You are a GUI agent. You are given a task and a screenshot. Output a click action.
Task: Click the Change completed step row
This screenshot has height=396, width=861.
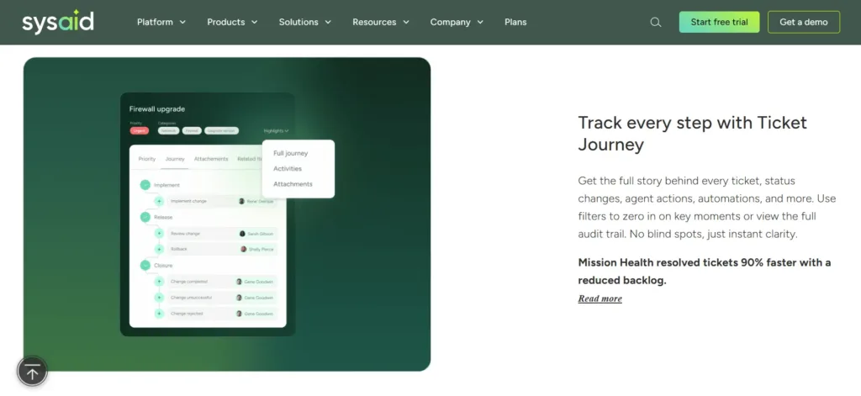222,281
